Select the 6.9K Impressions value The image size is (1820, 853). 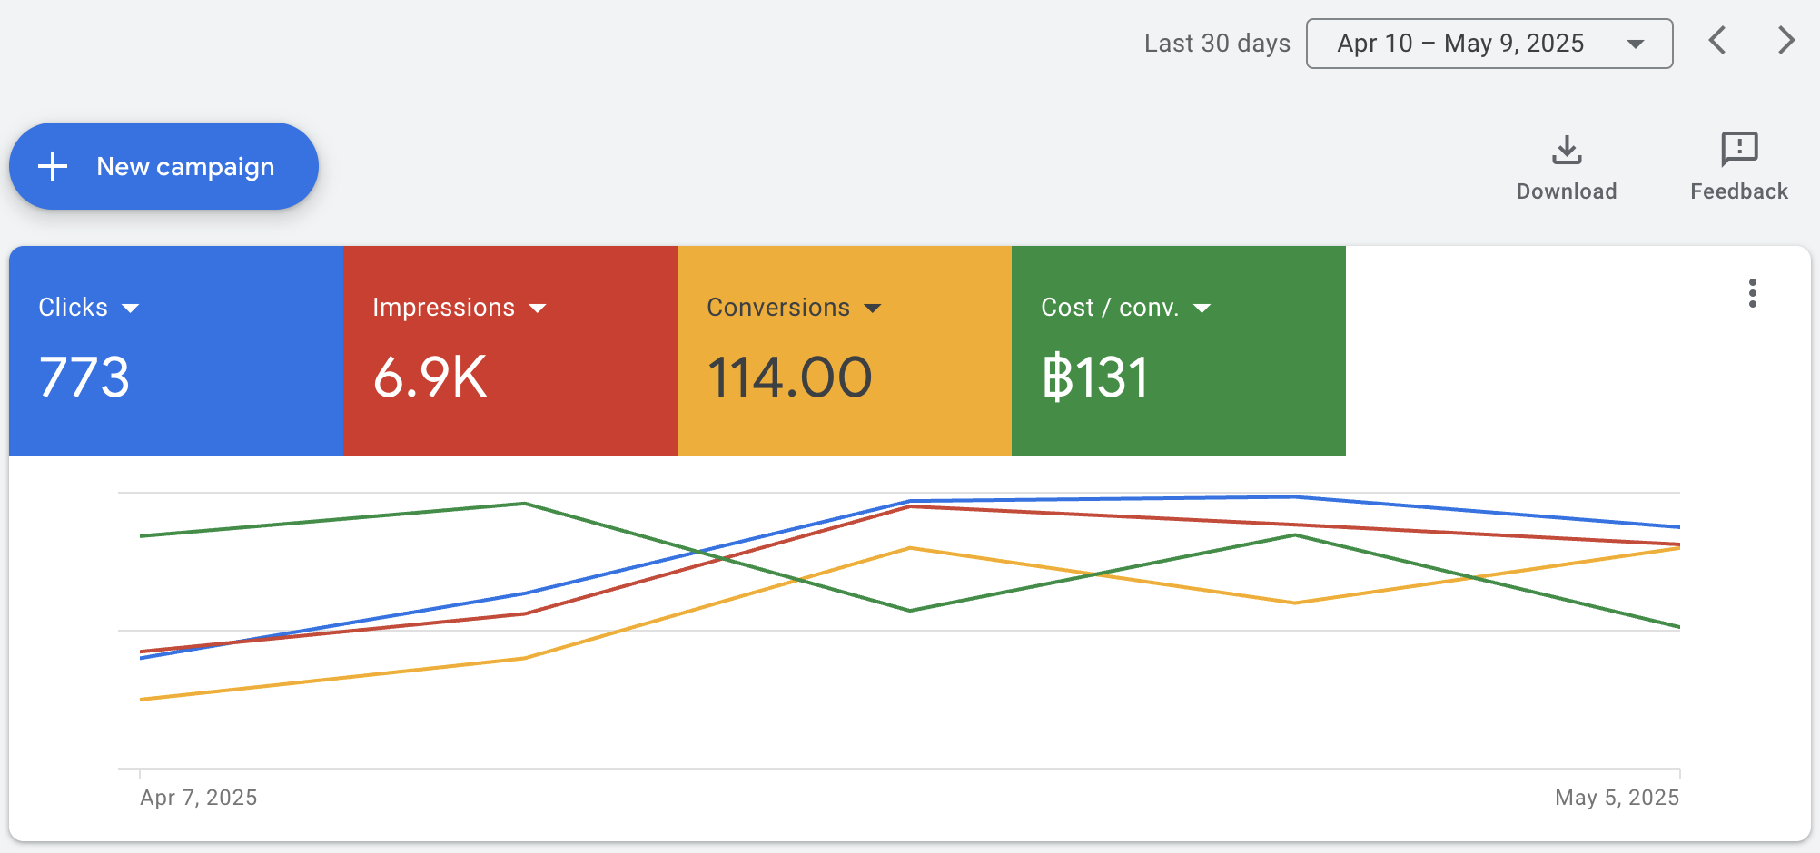coord(430,377)
